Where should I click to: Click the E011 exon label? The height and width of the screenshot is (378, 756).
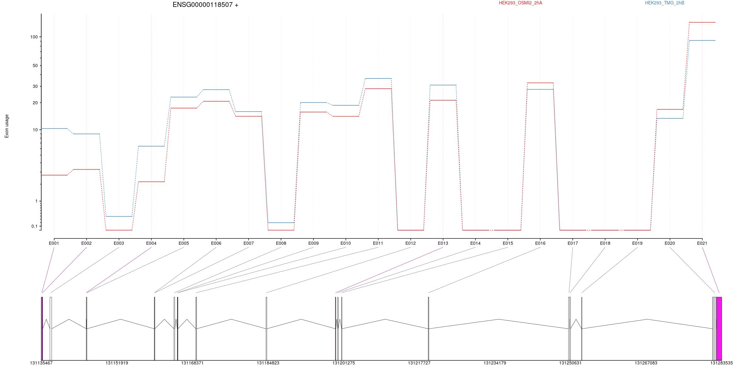click(378, 243)
